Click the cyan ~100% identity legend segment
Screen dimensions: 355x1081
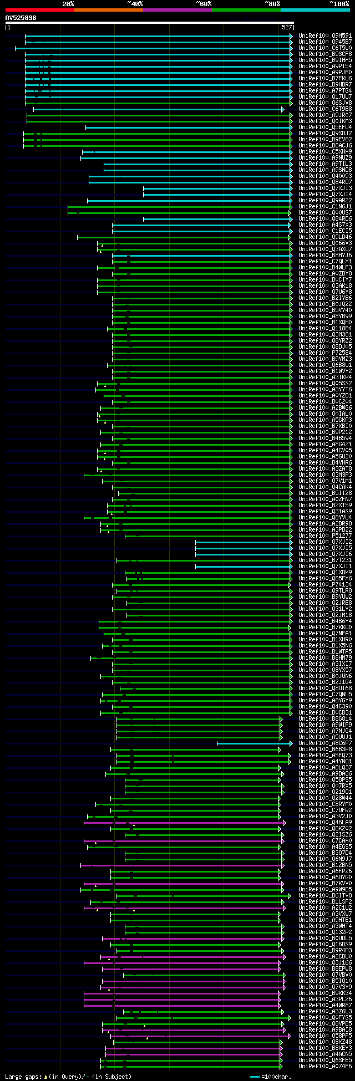tap(315, 9)
